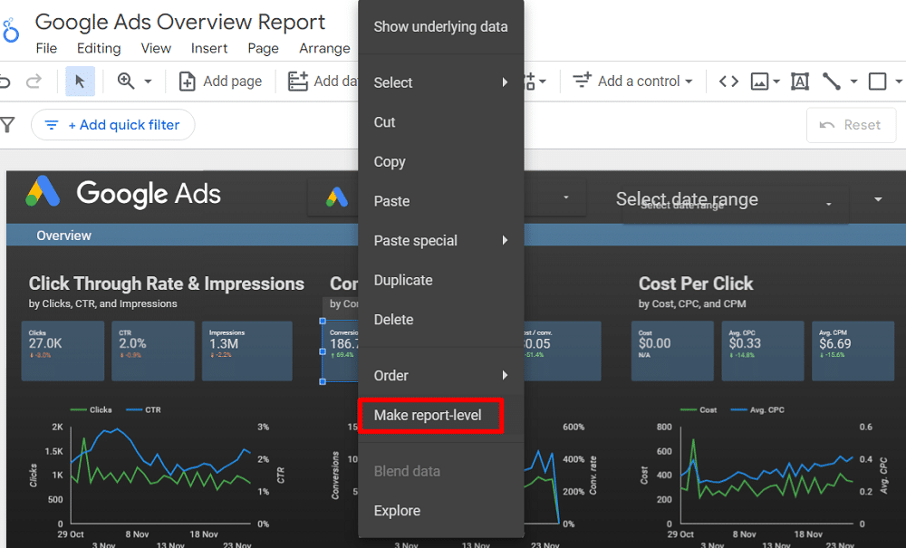The image size is (906, 548).
Task: Insert a rectangle shape
Action: pyautogui.click(x=877, y=81)
